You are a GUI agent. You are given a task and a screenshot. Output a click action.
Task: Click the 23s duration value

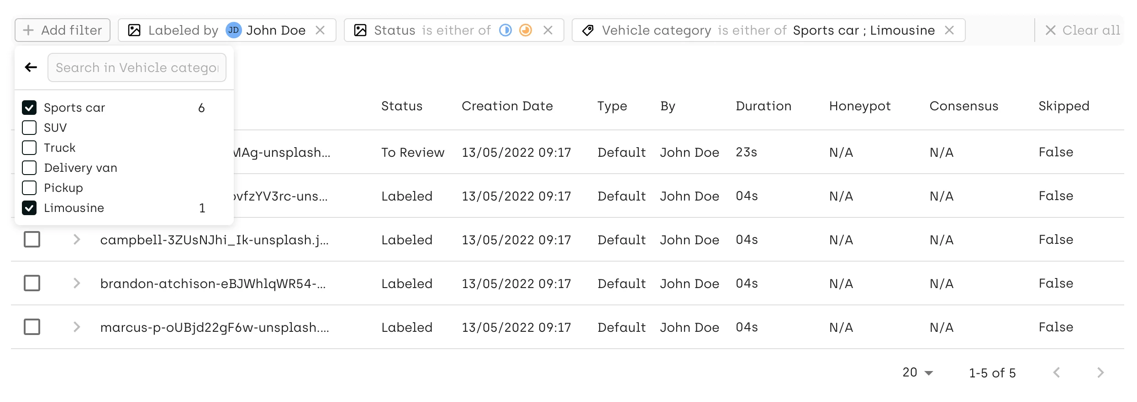coord(746,152)
